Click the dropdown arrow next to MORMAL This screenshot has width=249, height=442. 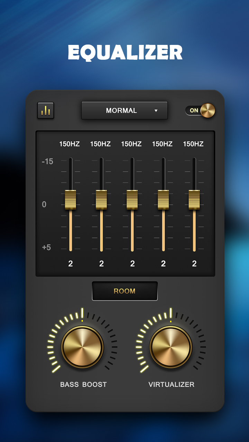tap(156, 111)
